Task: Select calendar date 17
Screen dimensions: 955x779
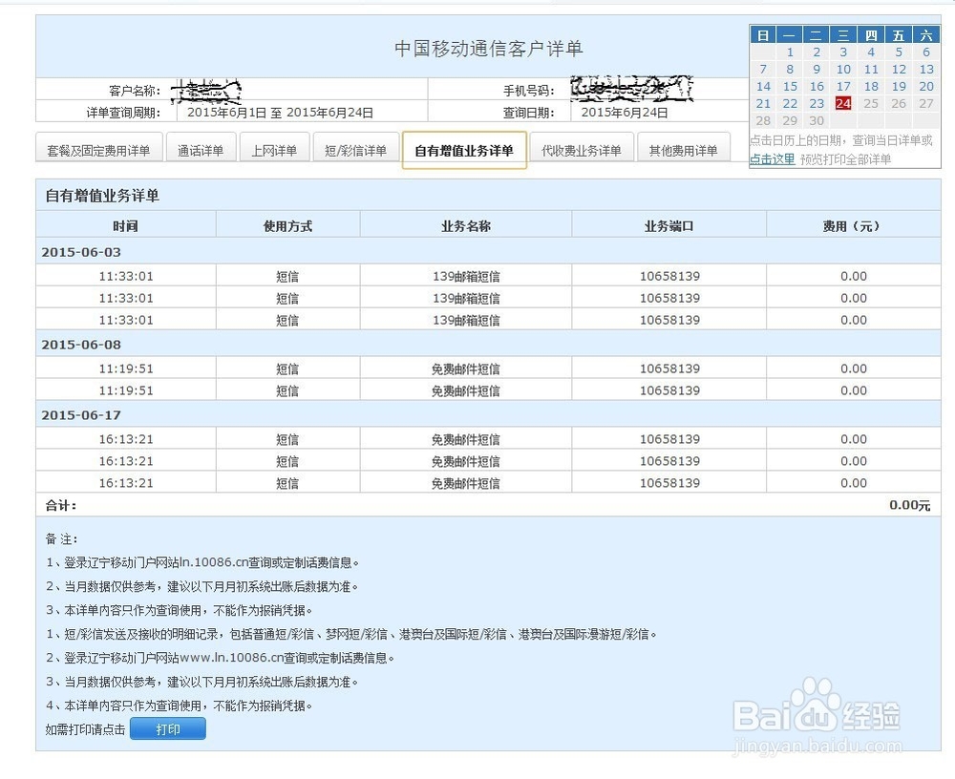Action: (x=843, y=87)
